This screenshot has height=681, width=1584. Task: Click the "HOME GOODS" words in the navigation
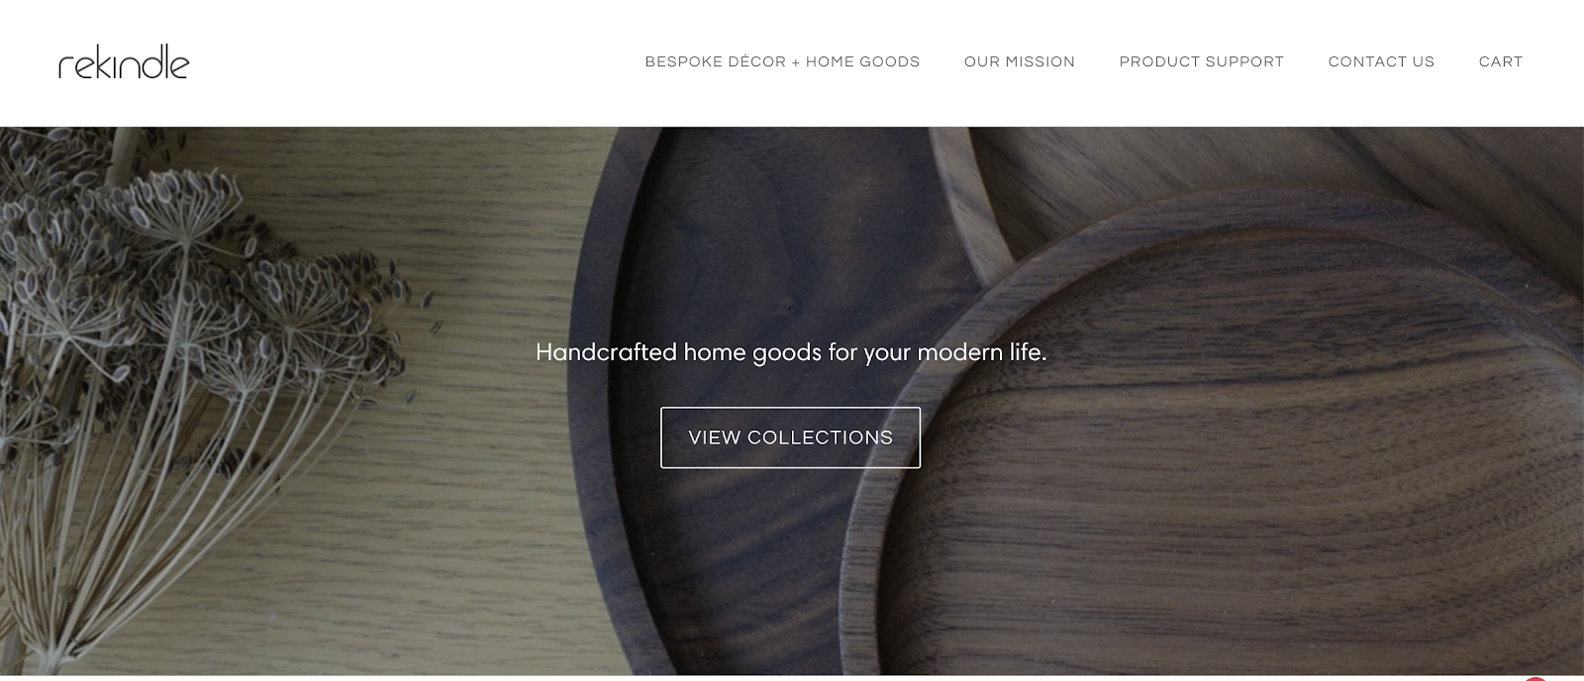click(862, 61)
